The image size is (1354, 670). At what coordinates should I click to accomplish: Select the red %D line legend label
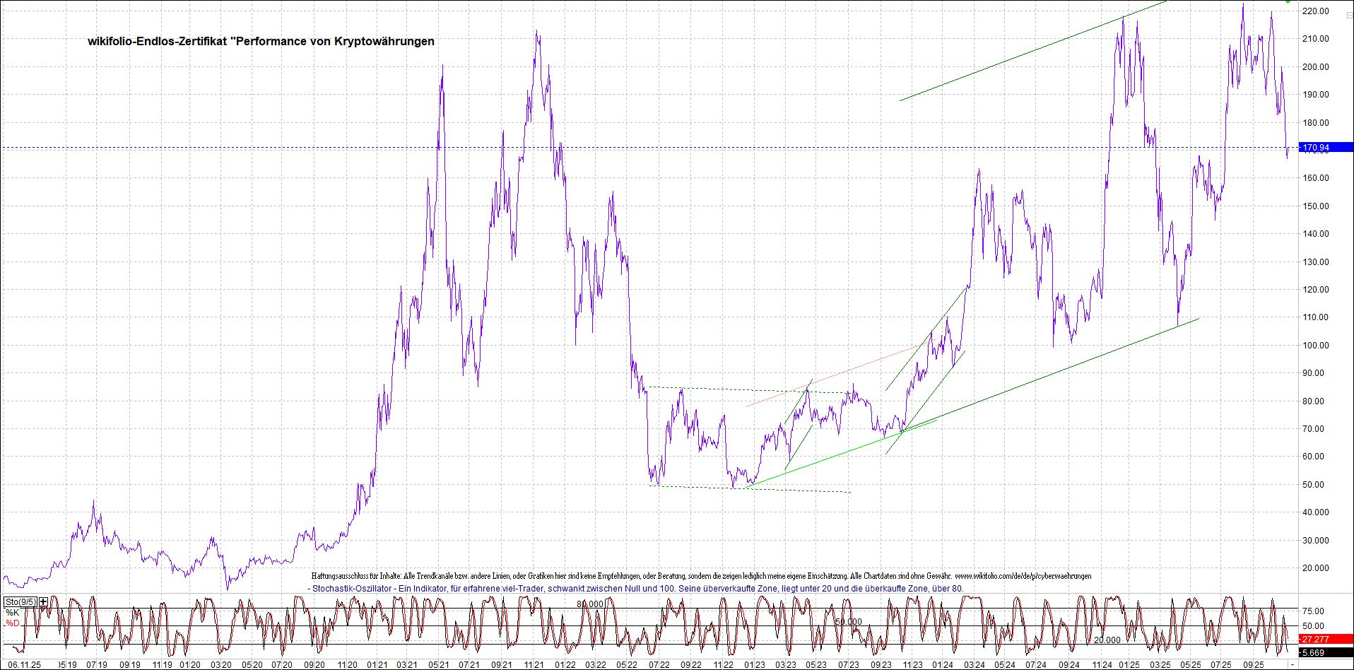[13, 623]
